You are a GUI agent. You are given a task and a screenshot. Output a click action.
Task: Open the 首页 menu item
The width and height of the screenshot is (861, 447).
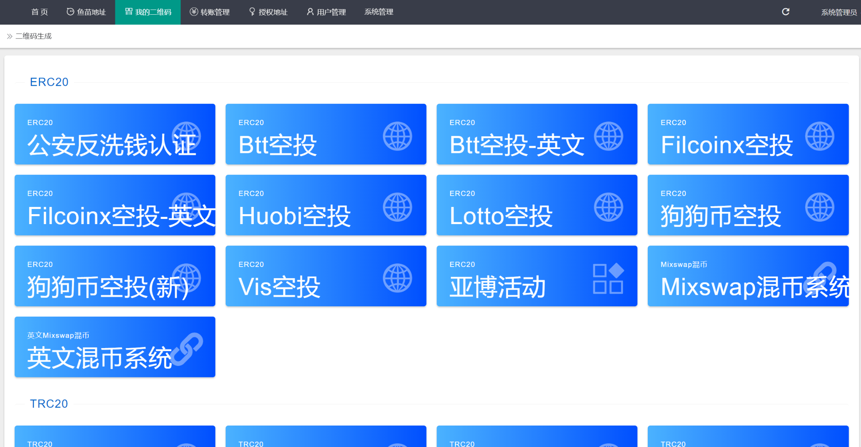(40, 12)
